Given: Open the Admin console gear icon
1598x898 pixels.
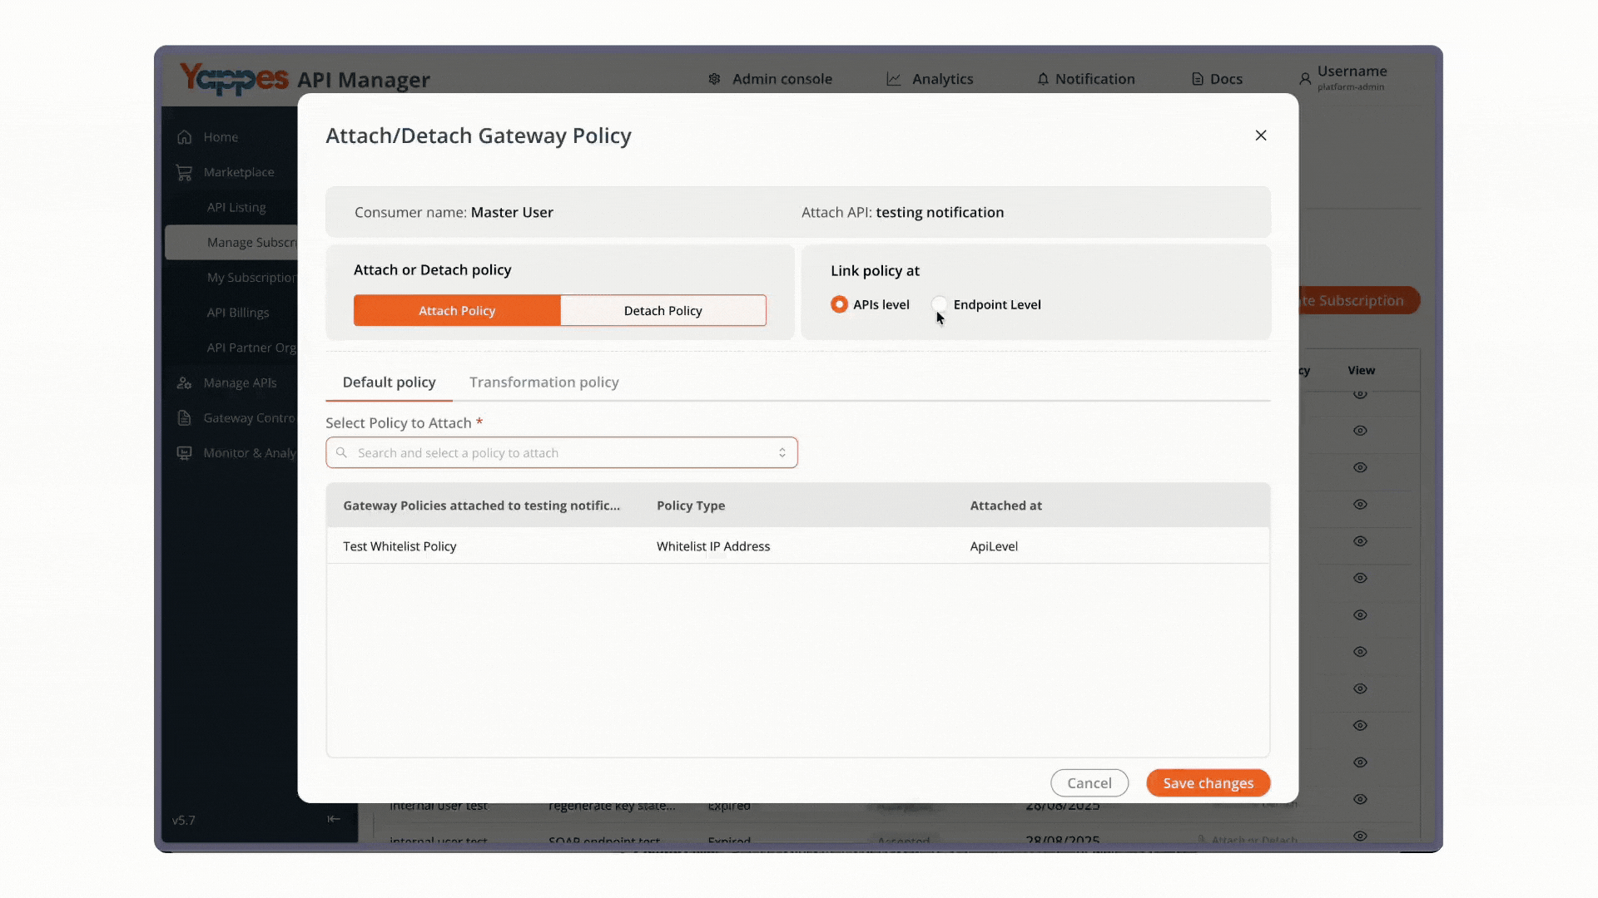Looking at the screenshot, I should (714, 79).
